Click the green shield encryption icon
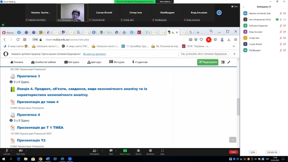This screenshot has width=288, height=162. pyautogui.click(x=3, y=25)
